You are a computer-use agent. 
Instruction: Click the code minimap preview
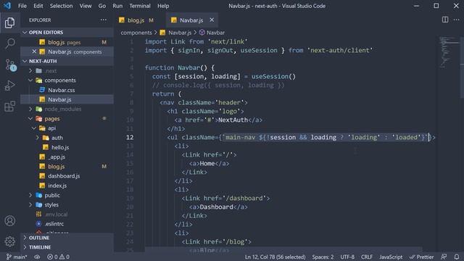click(449, 52)
